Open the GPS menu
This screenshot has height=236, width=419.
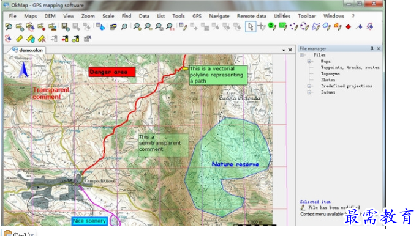(x=197, y=16)
